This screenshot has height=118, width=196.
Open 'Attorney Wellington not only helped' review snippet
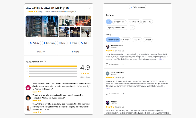pos(61,86)
